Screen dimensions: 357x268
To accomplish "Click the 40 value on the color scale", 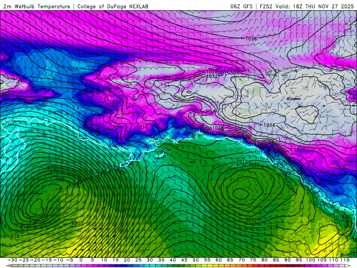I will point(173,260).
